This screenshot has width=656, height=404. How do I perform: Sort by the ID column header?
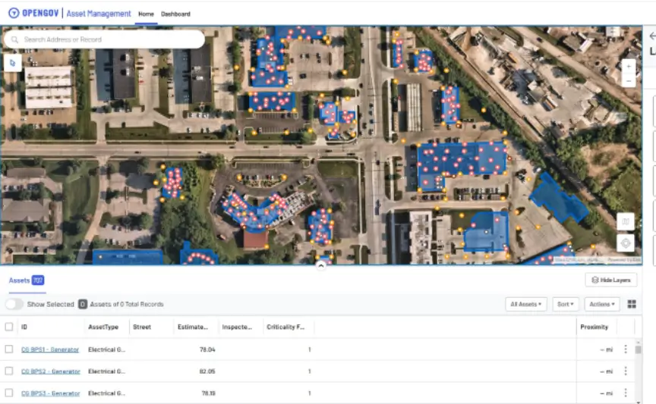pyautogui.click(x=24, y=327)
